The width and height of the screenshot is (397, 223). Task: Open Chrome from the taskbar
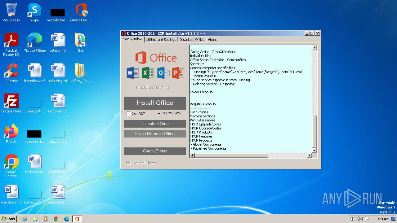coord(56,219)
